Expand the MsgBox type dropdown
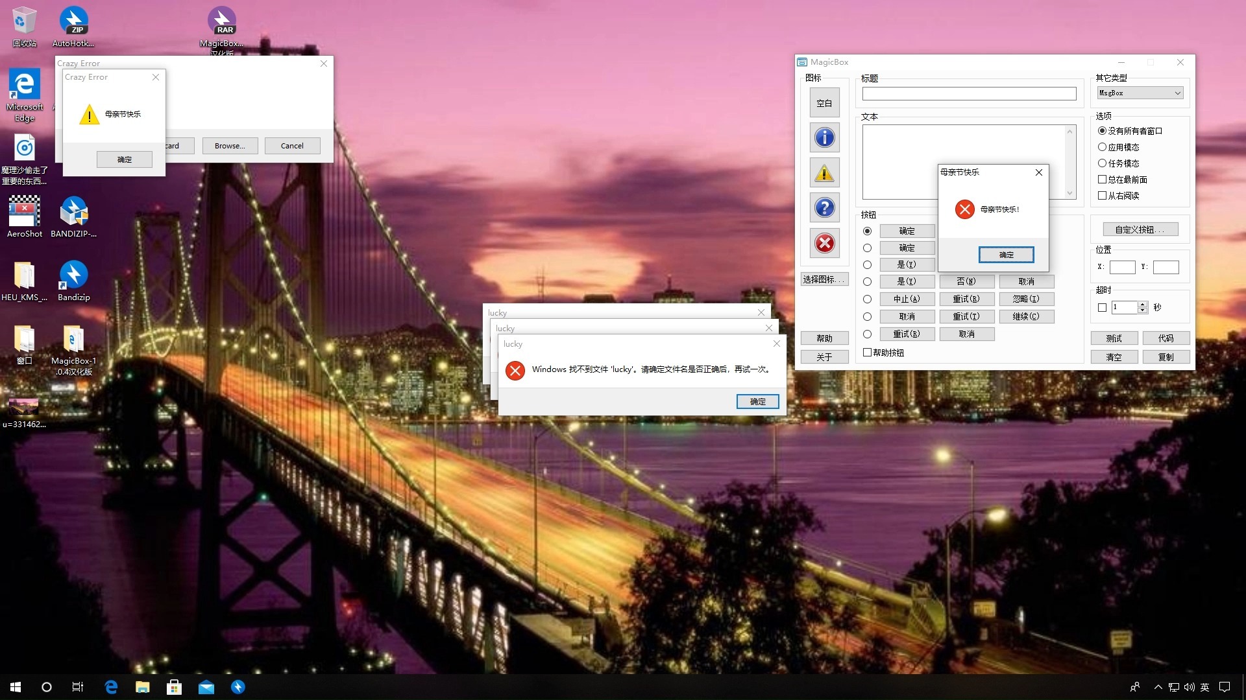Screen dimensions: 1246x700 (1177, 93)
